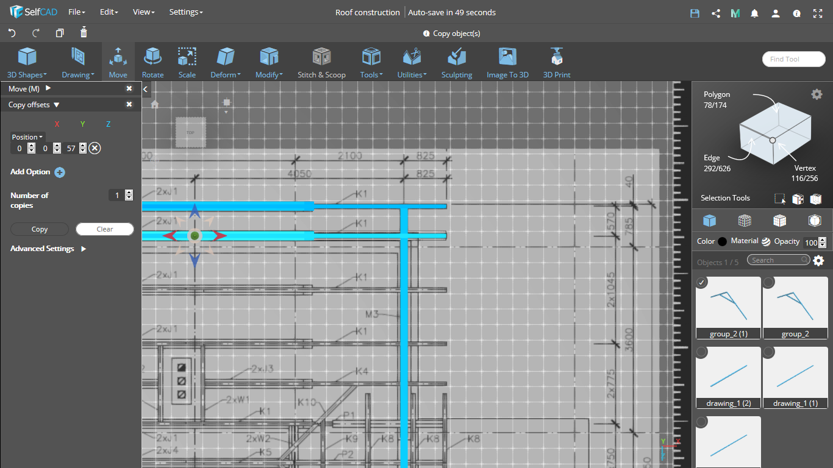Open 3D Shapes dropdown
The height and width of the screenshot is (468, 833).
[27, 63]
